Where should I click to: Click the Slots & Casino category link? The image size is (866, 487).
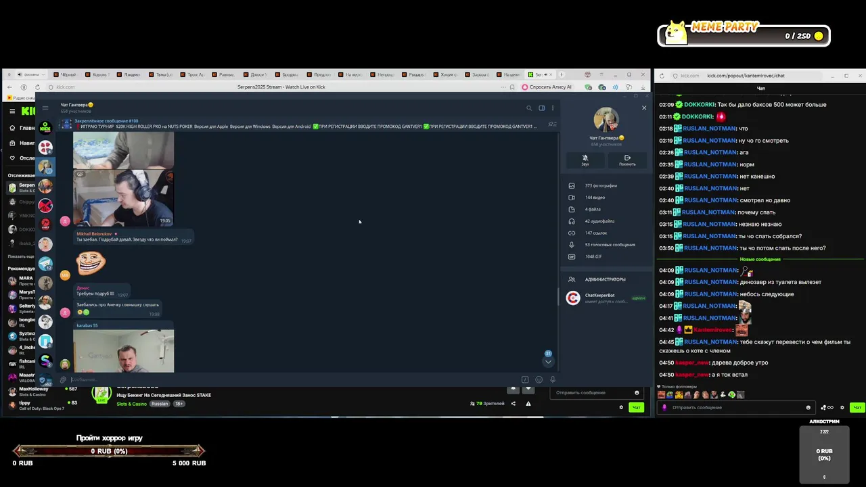click(x=131, y=404)
